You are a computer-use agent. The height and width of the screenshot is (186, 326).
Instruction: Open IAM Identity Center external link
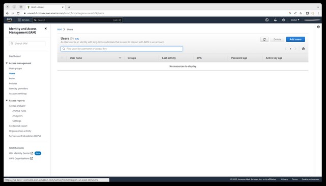coord(21,153)
